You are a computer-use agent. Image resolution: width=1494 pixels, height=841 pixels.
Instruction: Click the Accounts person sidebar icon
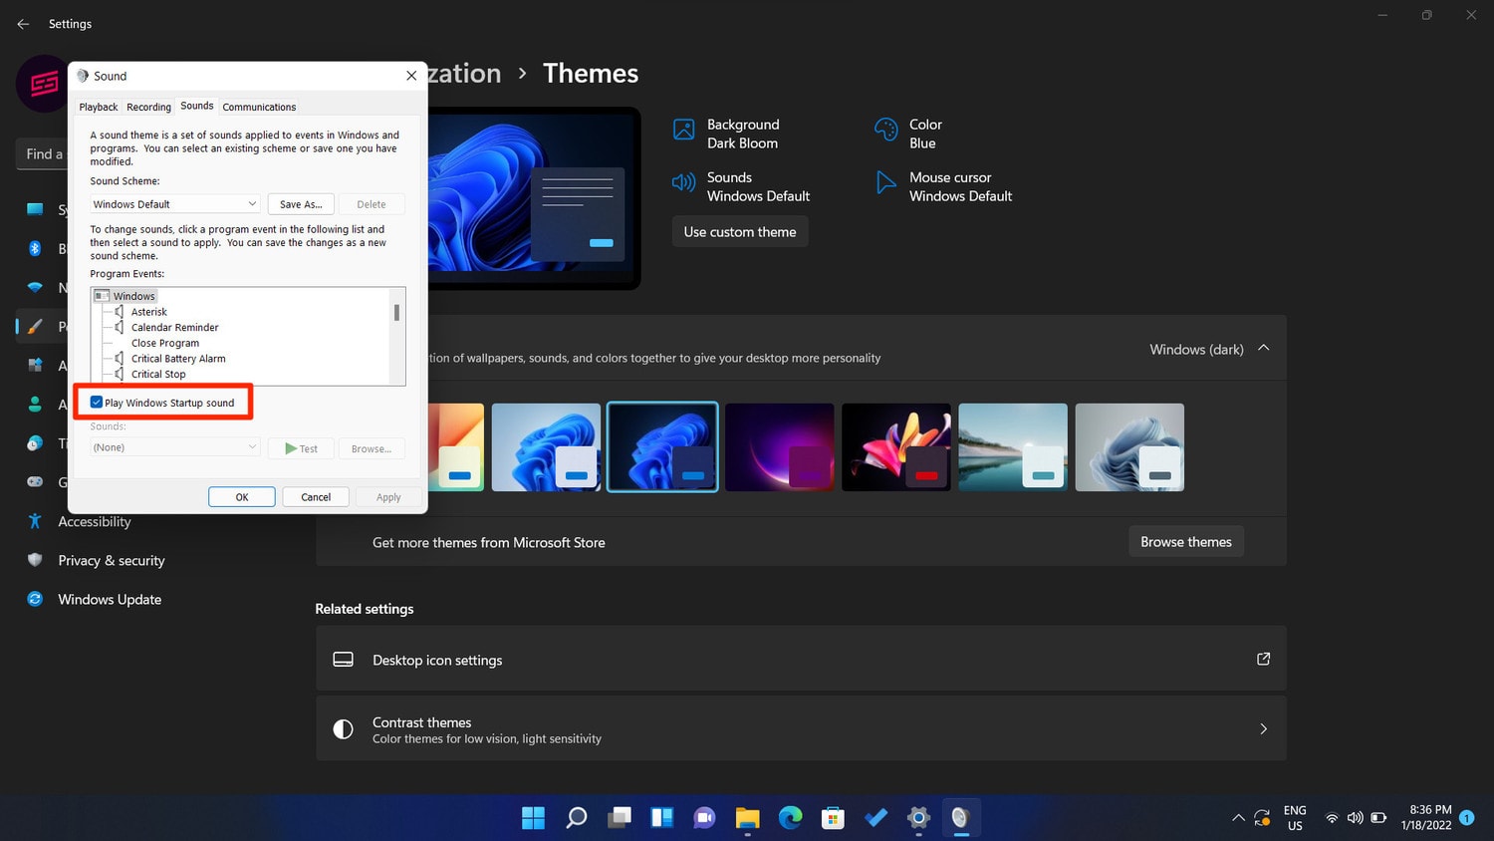[35, 404]
